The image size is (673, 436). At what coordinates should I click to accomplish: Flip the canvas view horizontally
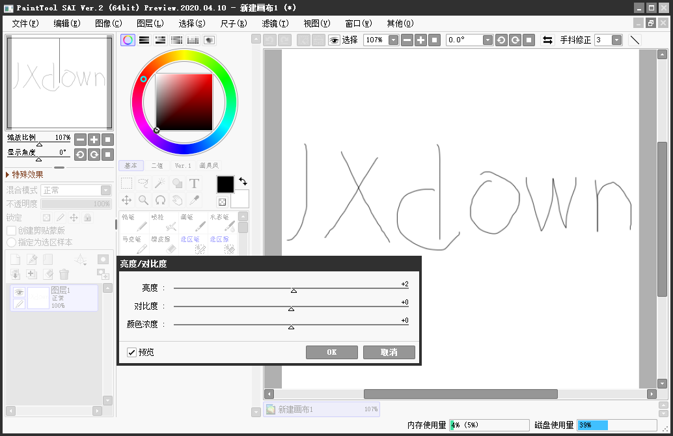pyautogui.click(x=547, y=40)
